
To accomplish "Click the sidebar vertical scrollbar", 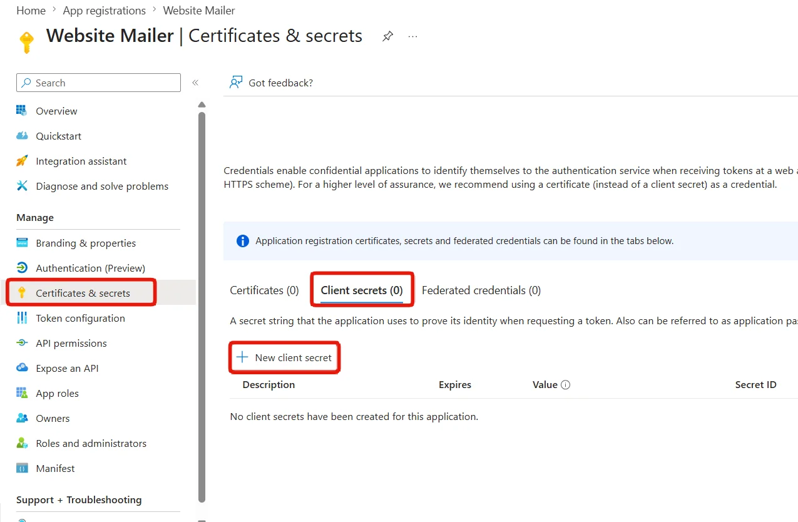I will click(x=202, y=307).
